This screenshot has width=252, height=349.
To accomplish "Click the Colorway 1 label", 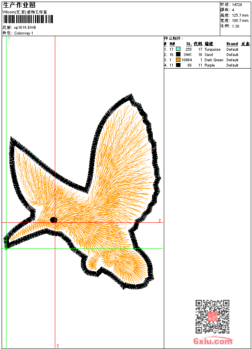I will [24, 33].
